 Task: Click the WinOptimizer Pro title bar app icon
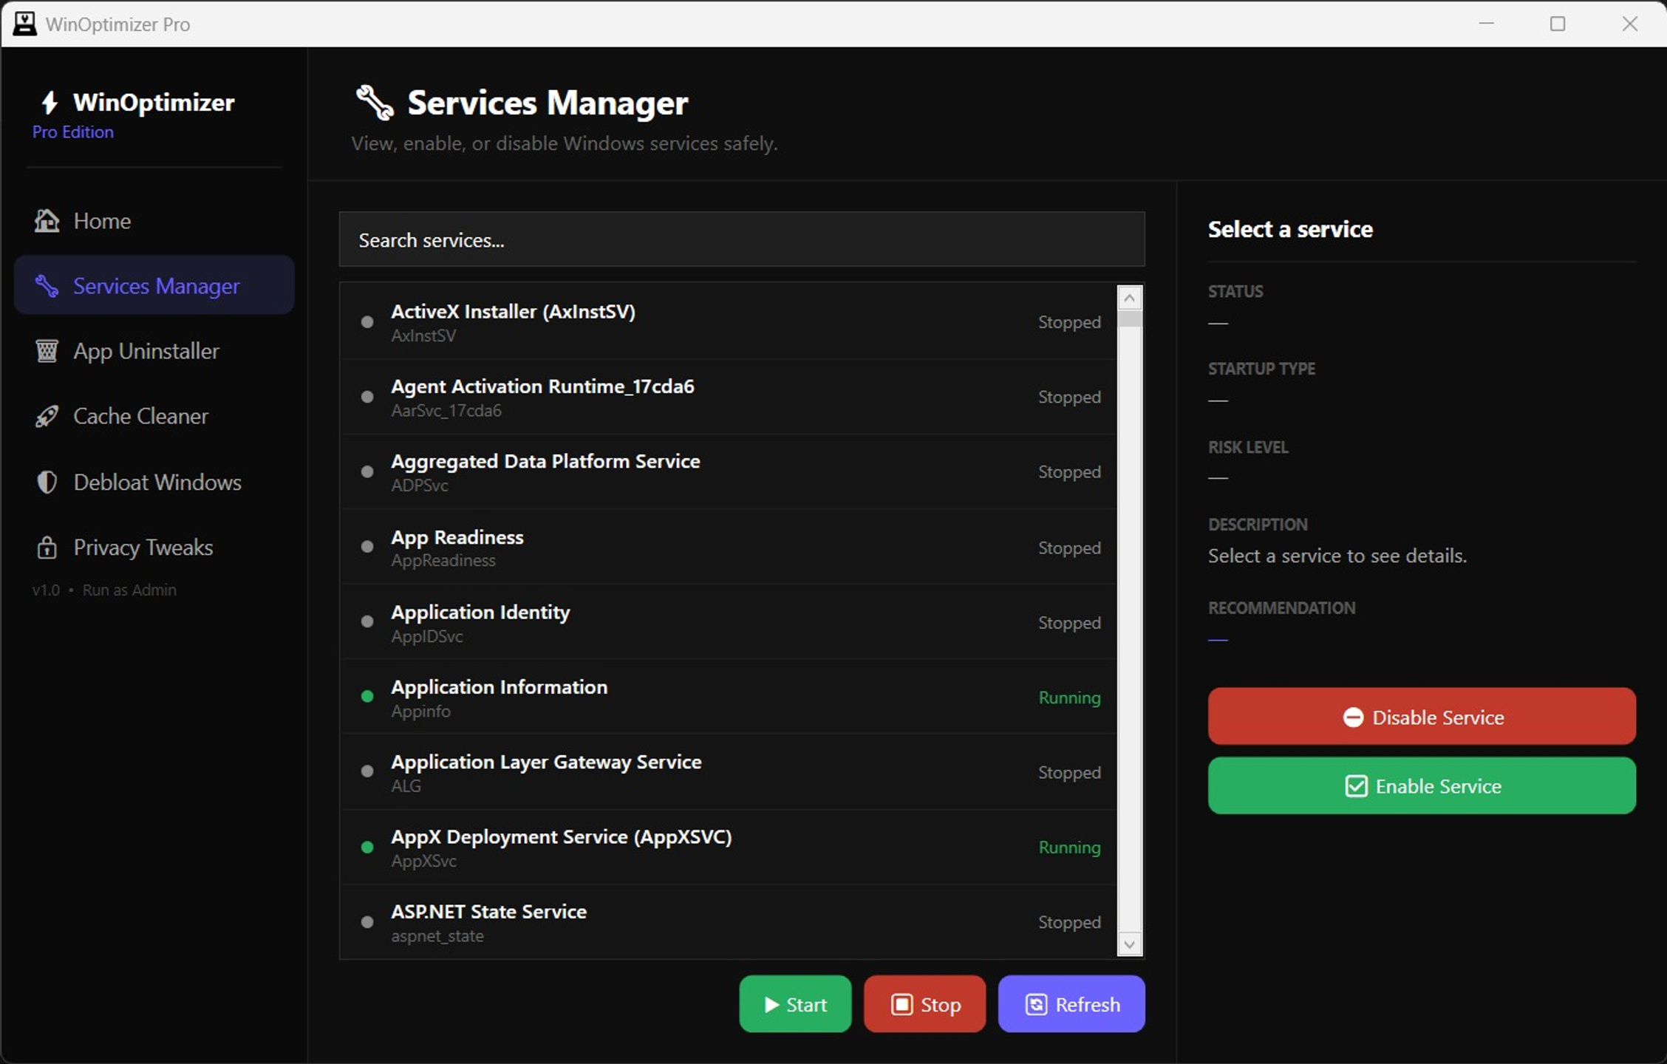(x=24, y=24)
